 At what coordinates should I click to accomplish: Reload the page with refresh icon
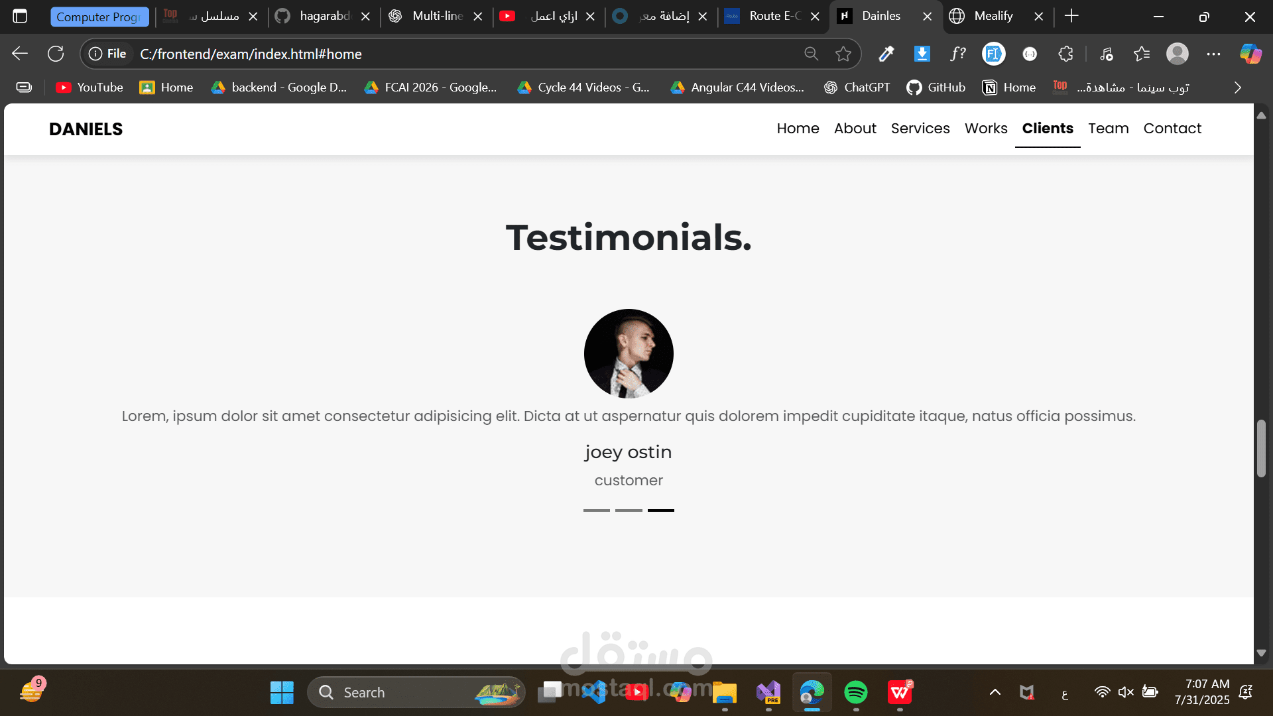coord(56,54)
